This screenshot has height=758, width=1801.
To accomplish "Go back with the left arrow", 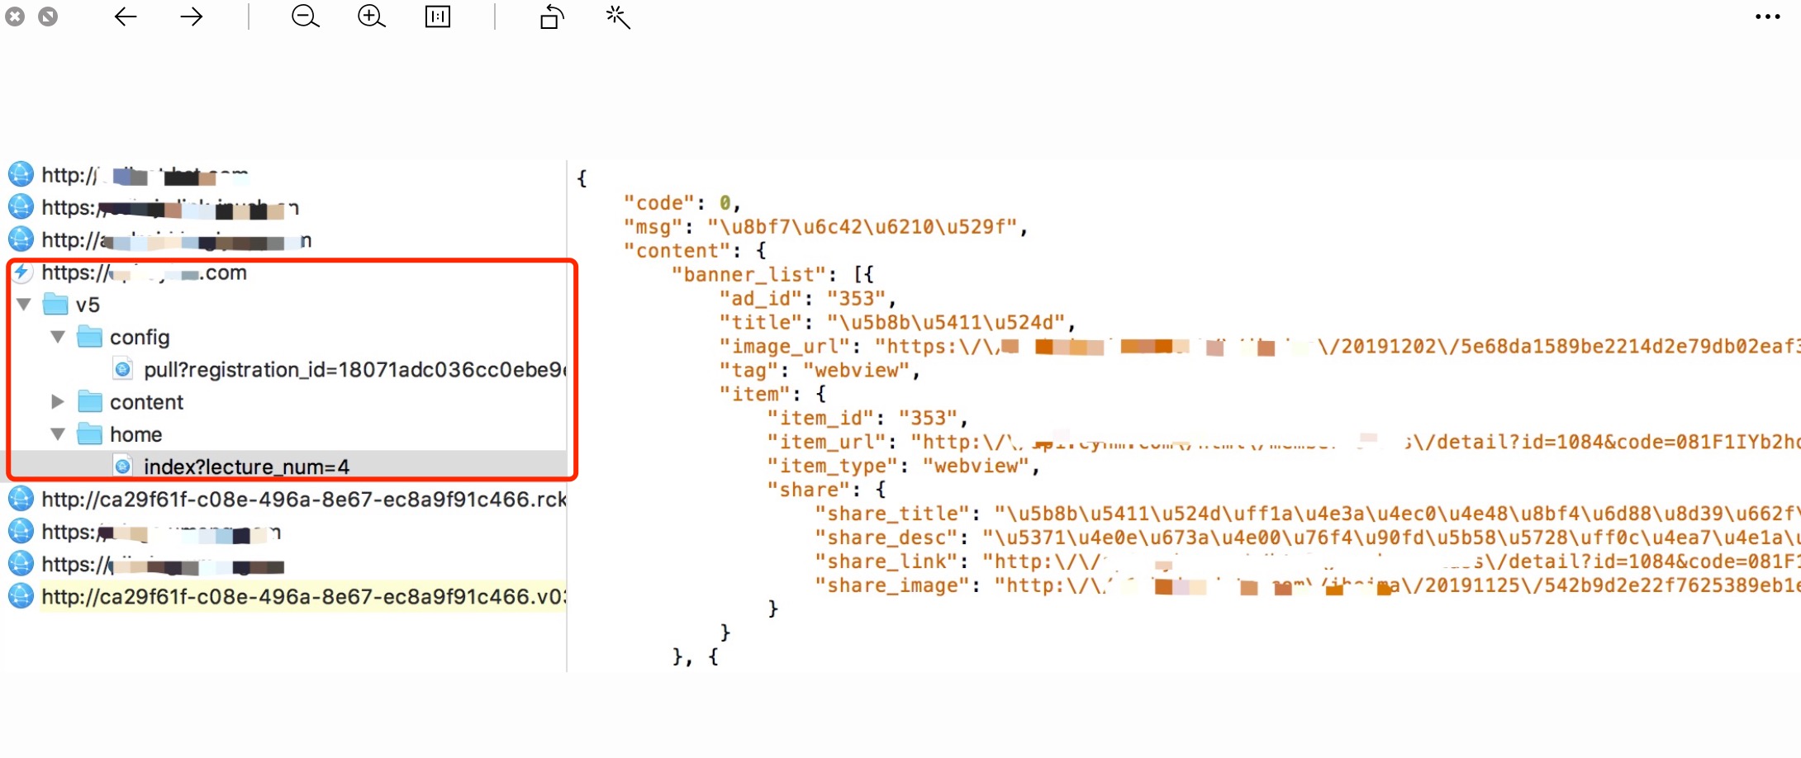I will [126, 17].
